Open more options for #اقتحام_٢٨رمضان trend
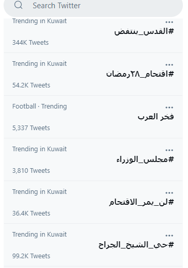The height and width of the screenshot is (268, 188). click(x=169, y=65)
